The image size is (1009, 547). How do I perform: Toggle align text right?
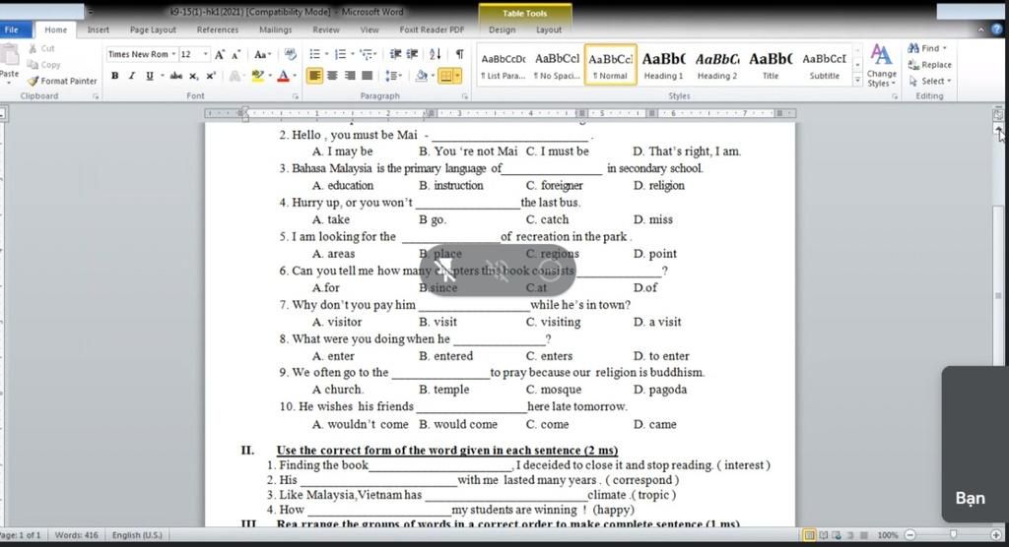tap(350, 76)
